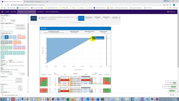Open the minimum Time to Expiration dropdown
This screenshot has width=179, height=101.
pos(4,74)
